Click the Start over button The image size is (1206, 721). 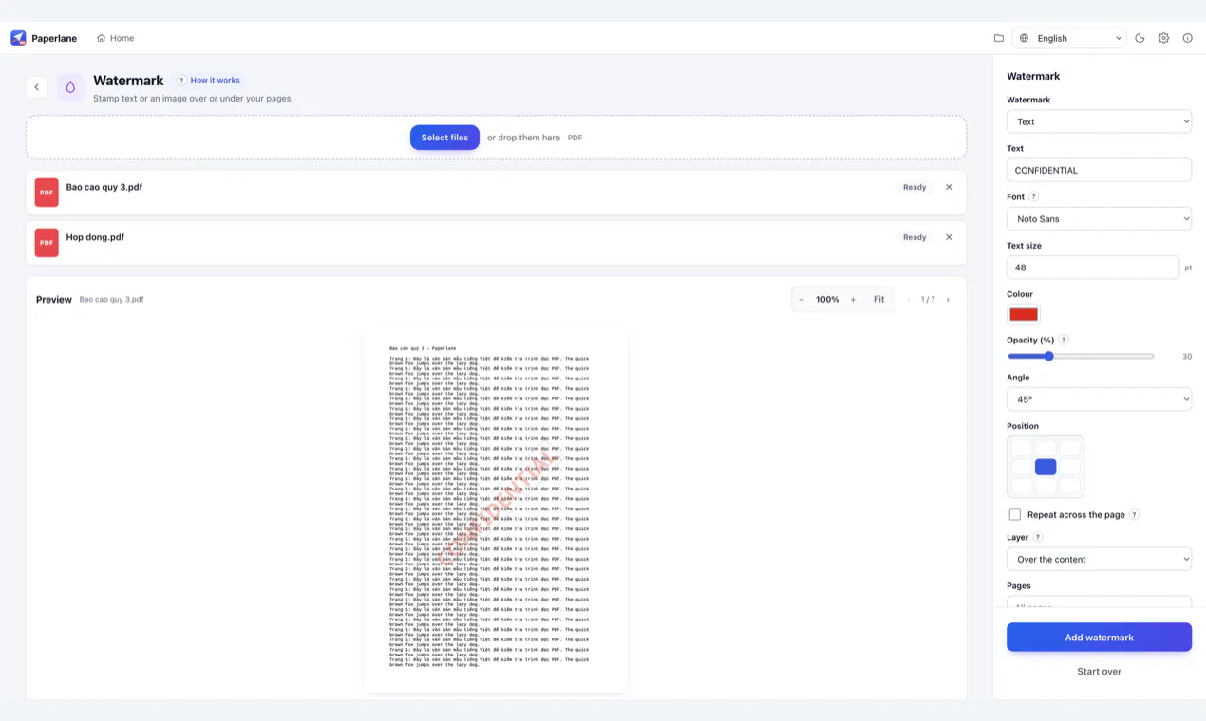point(1099,672)
